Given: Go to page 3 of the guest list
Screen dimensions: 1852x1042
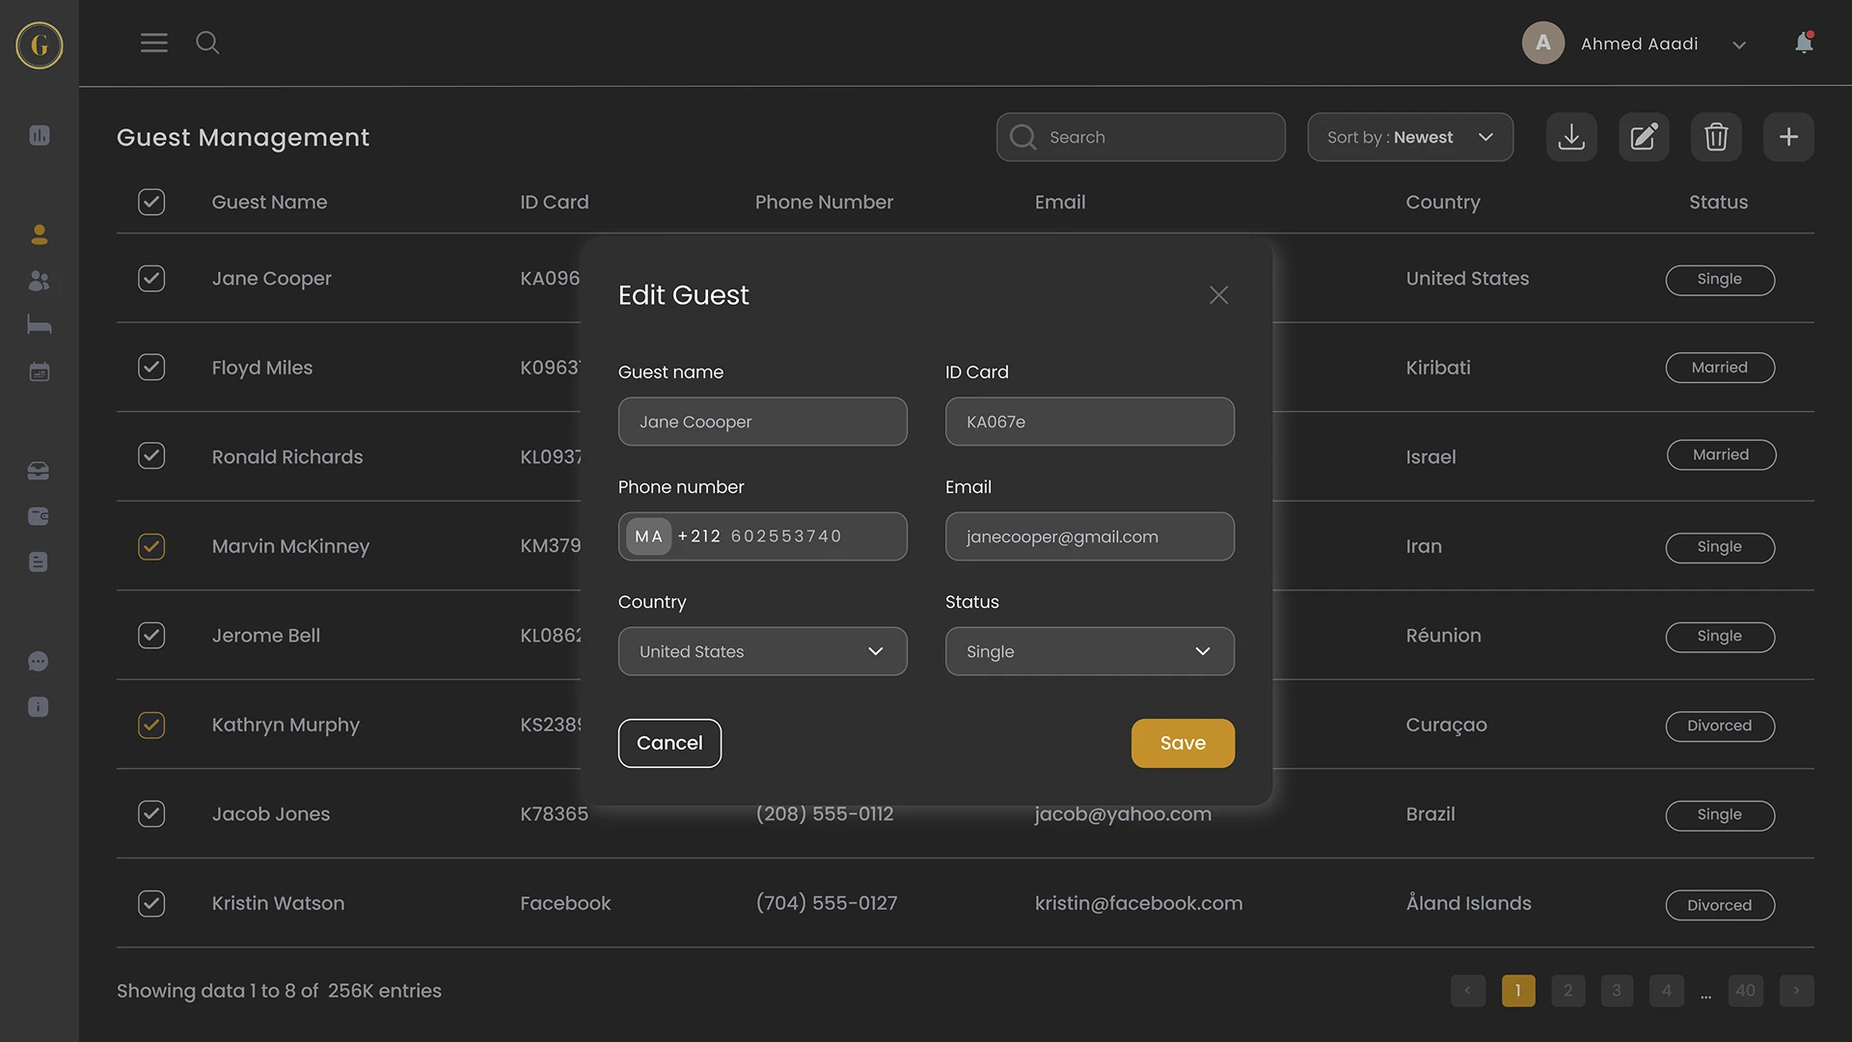Looking at the screenshot, I should point(1617,990).
